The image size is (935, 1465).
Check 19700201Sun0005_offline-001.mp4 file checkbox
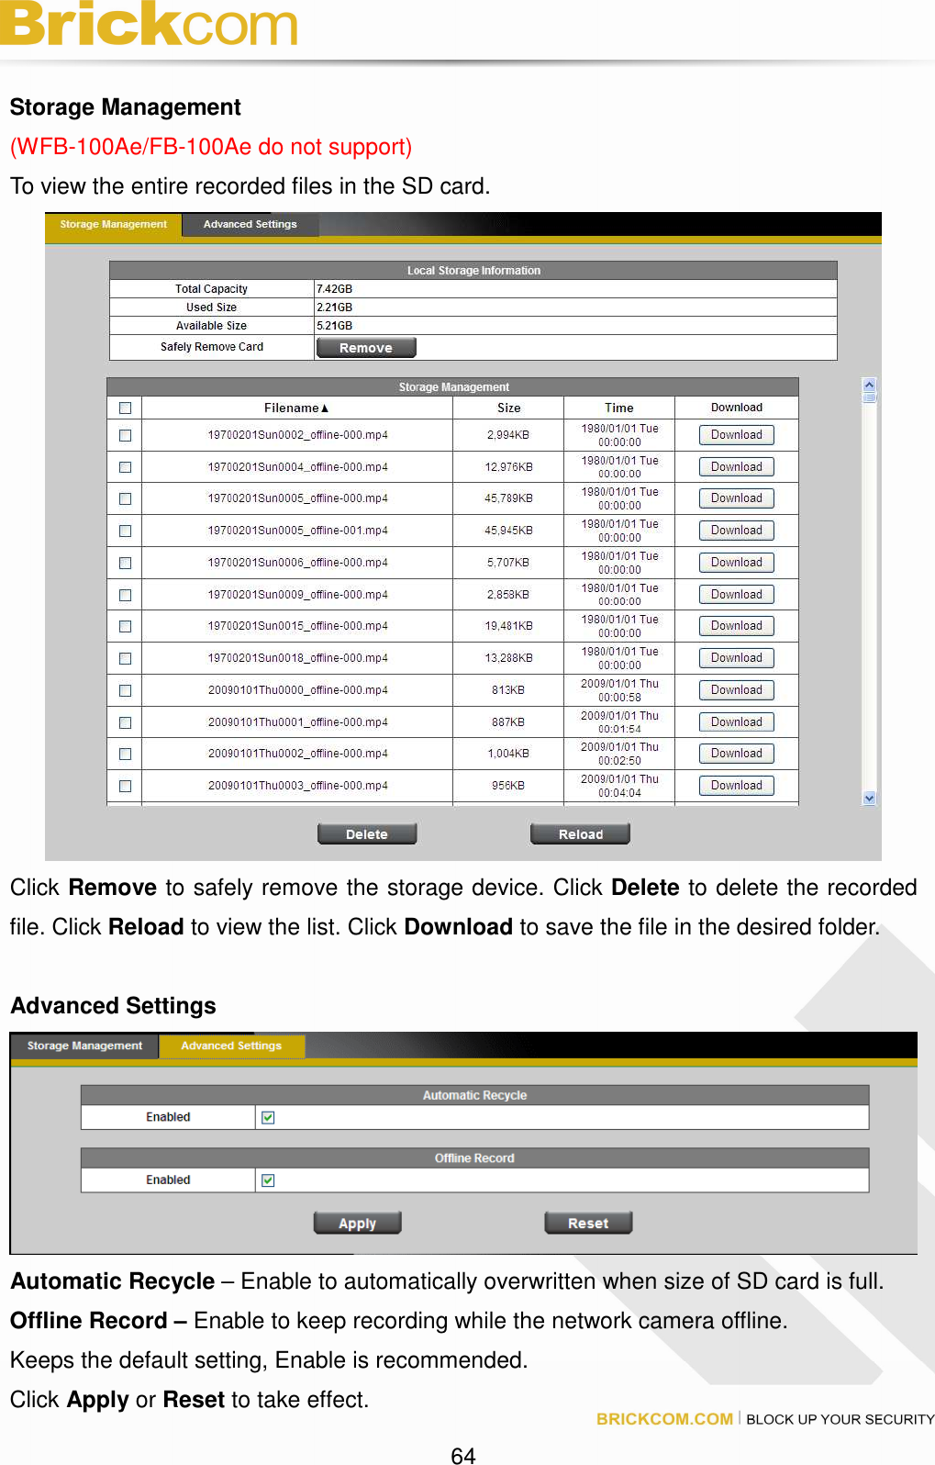(126, 531)
